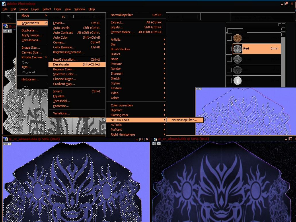This screenshot has height=222, width=296.
Task: Minimize the bottom-left _cr_almash.dds document window
Action: click(137, 139)
